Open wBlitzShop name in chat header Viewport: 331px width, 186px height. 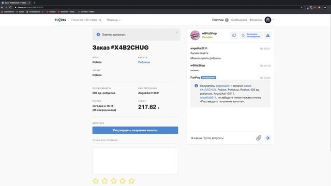pyautogui.click(x=209, y=33)
